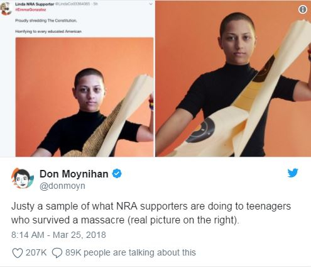Expand the embedded tweet chevron menu
This screenshot has height=270, width=311.
click(150, 4)
